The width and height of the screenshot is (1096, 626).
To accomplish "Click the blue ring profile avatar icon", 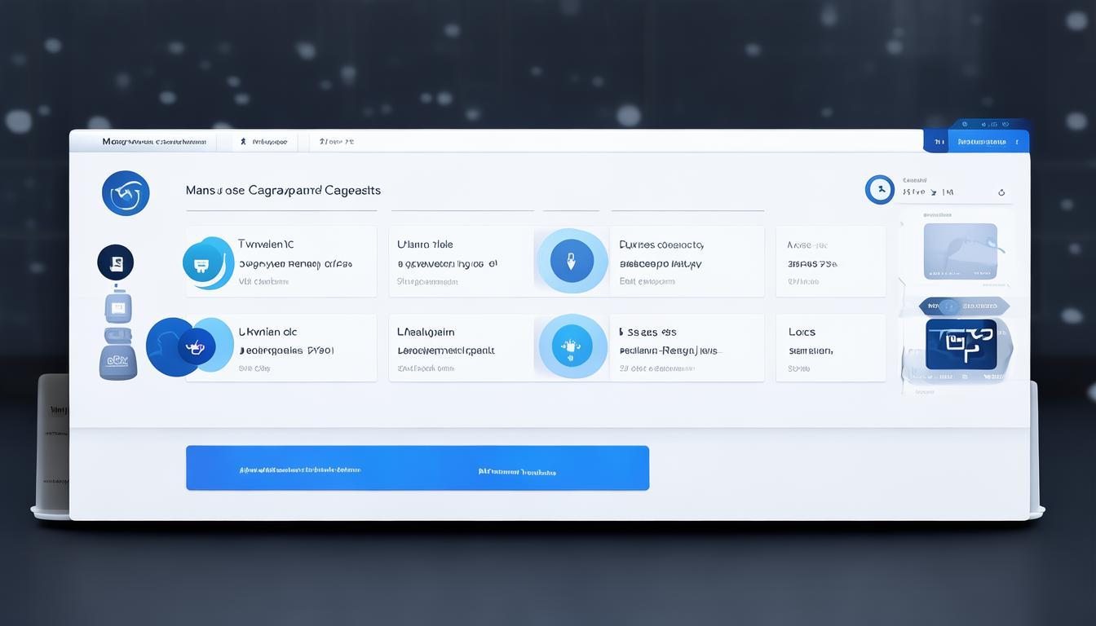I will click(880, 189).
